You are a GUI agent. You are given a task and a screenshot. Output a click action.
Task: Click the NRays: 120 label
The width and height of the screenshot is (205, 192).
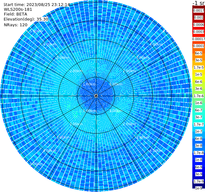[16, 25]
